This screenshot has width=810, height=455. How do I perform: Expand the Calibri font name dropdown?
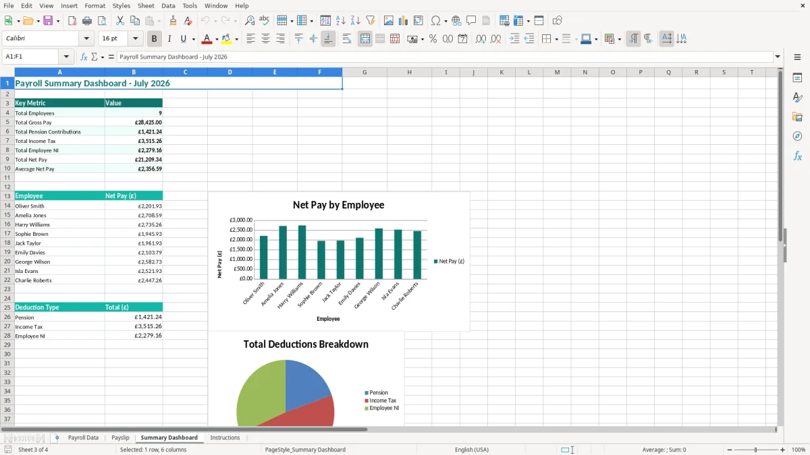click(x=86, y=39)
